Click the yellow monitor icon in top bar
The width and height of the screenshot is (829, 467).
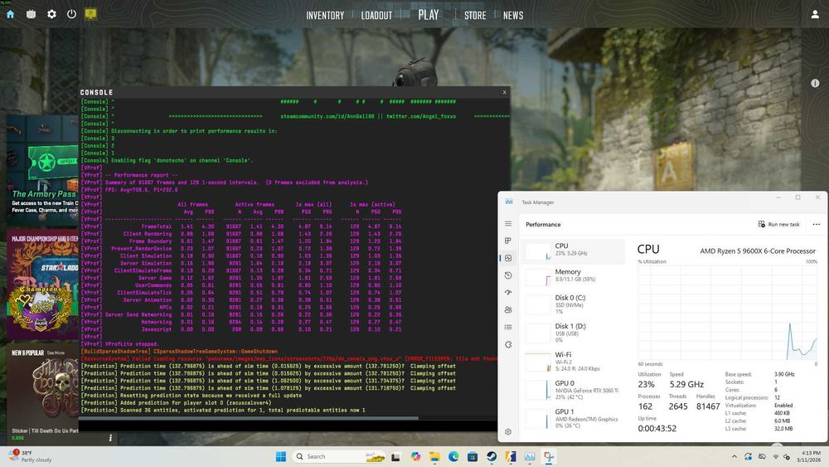coord(91,14)
